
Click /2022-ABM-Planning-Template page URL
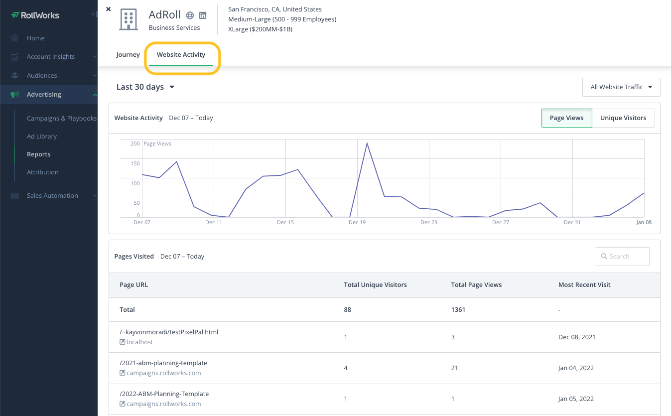pyautogui.click(x=164, y=394)
